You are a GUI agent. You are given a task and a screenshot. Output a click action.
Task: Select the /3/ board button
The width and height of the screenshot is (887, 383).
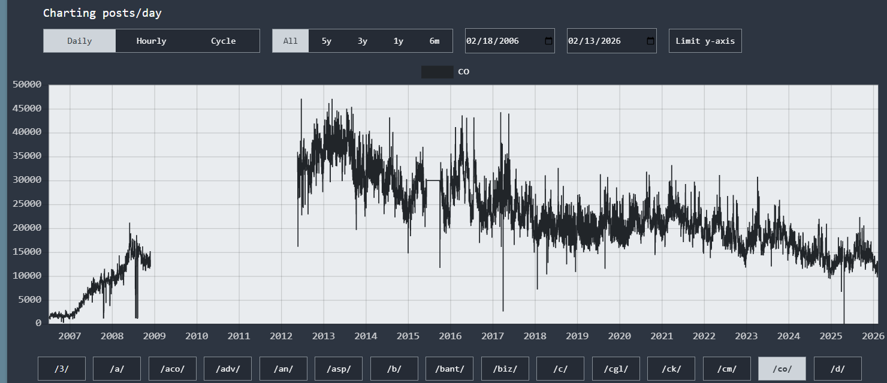62,369
